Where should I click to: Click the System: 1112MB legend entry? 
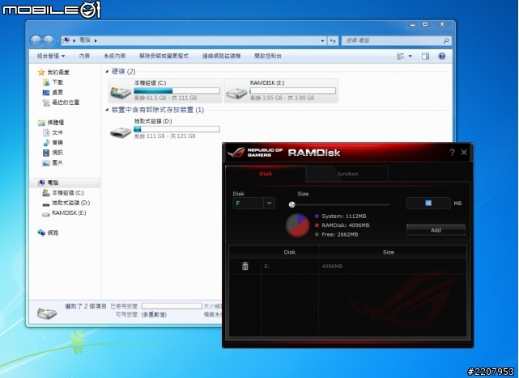[x=340, y=216]
